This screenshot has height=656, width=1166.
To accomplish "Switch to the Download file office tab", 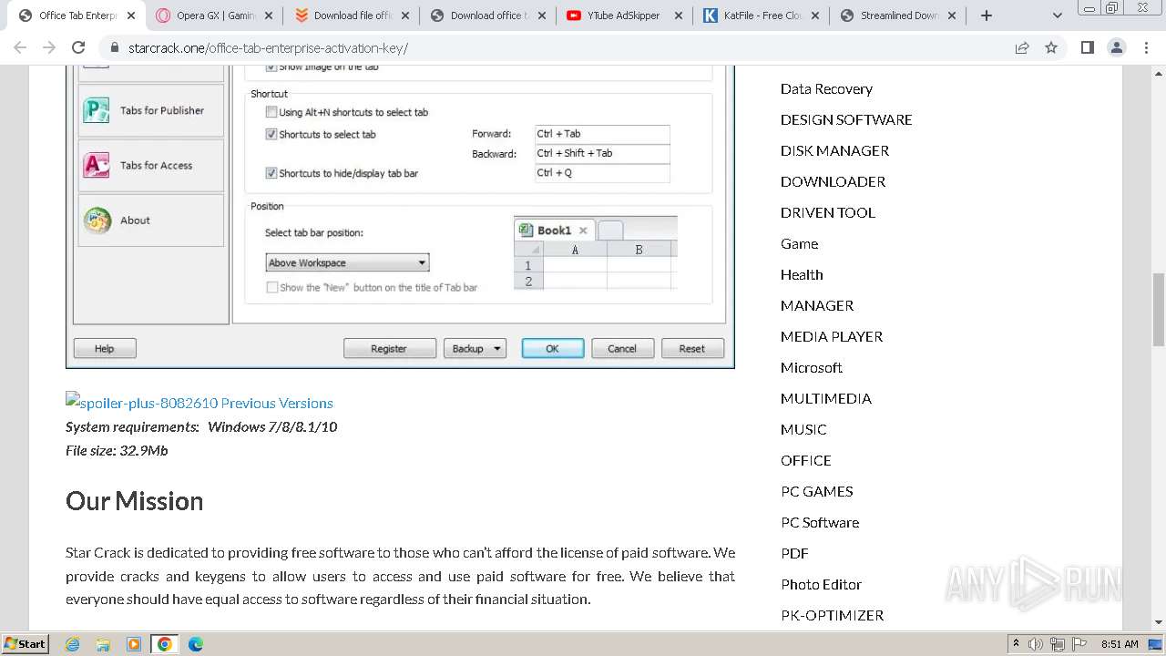I will coord(351,15).
